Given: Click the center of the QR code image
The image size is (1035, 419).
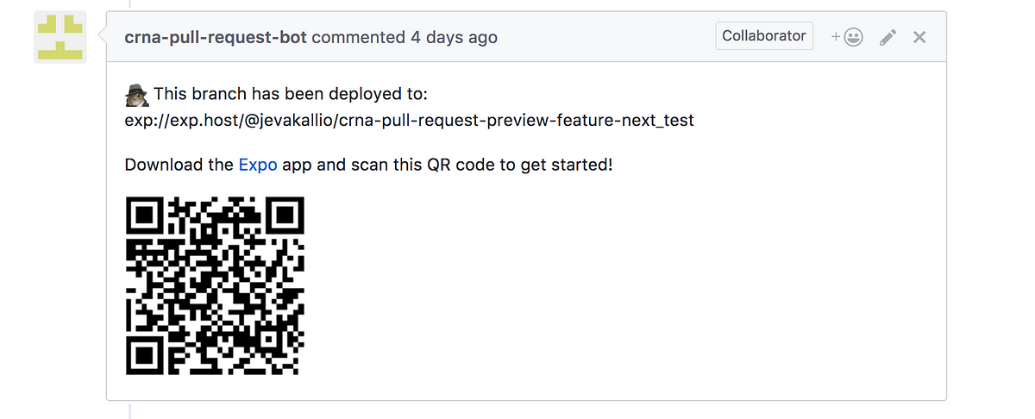Looking at the screenshot, I should tap(216, 286).
